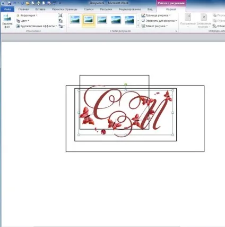Click the Bring Forward icon in Arrange group

214,15
